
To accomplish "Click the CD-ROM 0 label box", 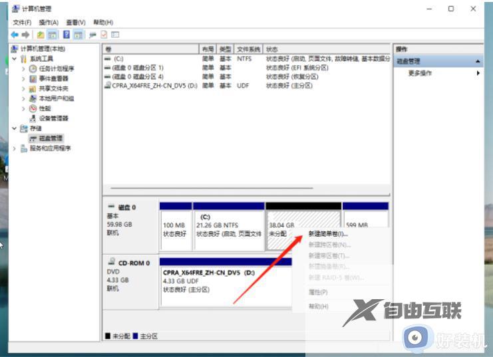I will (131, 282).
